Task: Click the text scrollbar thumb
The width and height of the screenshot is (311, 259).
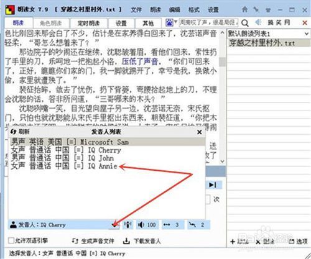Action: 222,62
